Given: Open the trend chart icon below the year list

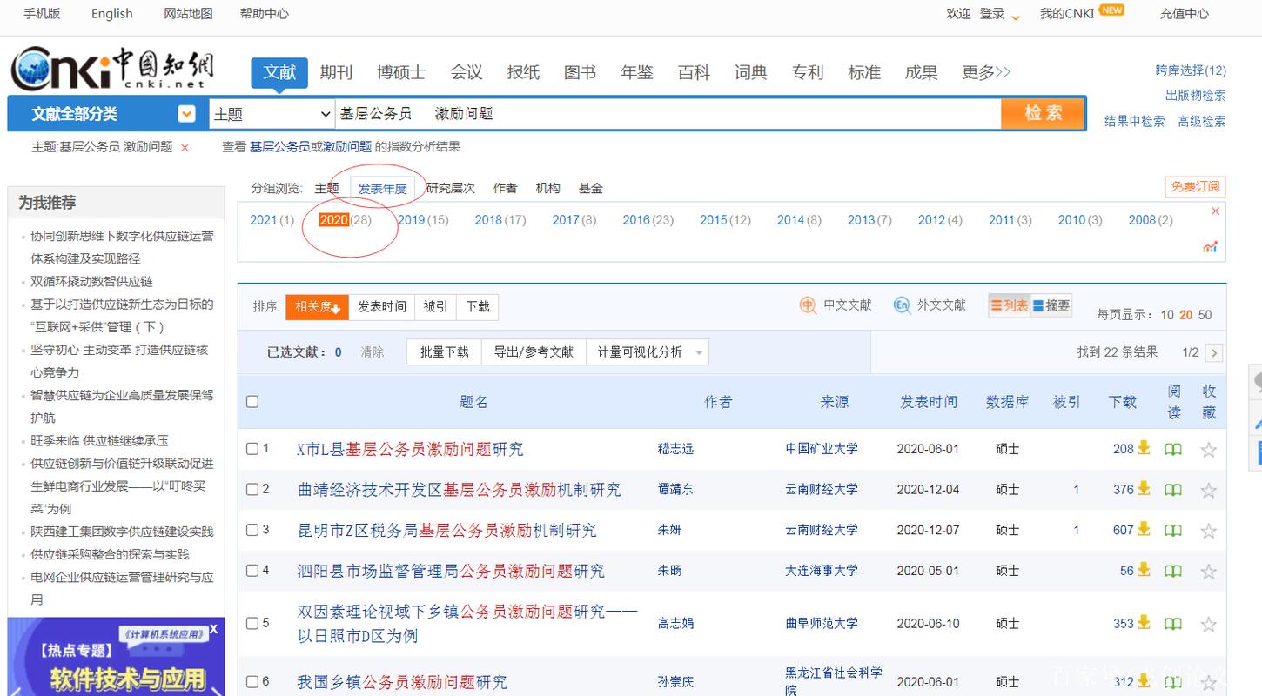Looking at the screenshot, I should (1210, 246).
